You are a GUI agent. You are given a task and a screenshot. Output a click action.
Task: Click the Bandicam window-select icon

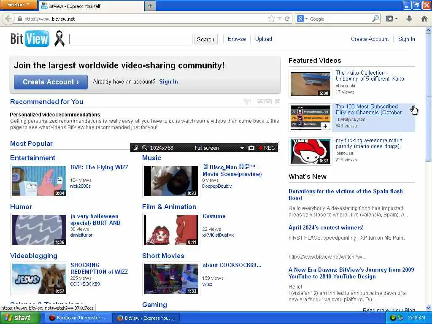pyautogui.click(x=135, y=148)
